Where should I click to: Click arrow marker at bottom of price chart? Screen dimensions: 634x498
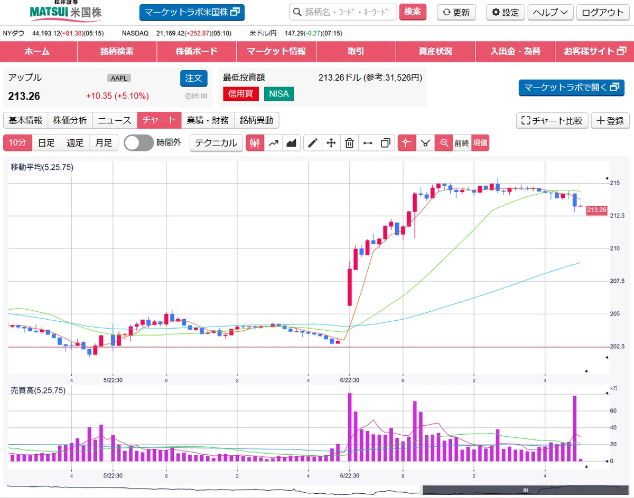tap(585, 370)
